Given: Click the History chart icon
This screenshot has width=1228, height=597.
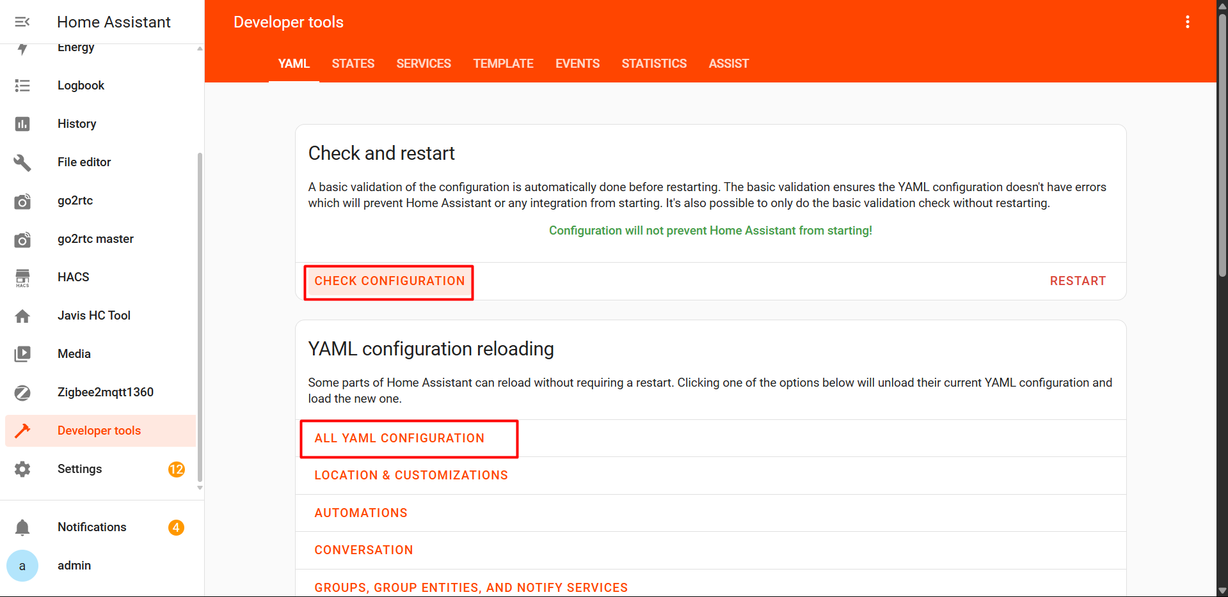Looking at the screenshot, I should coord(22,124).
